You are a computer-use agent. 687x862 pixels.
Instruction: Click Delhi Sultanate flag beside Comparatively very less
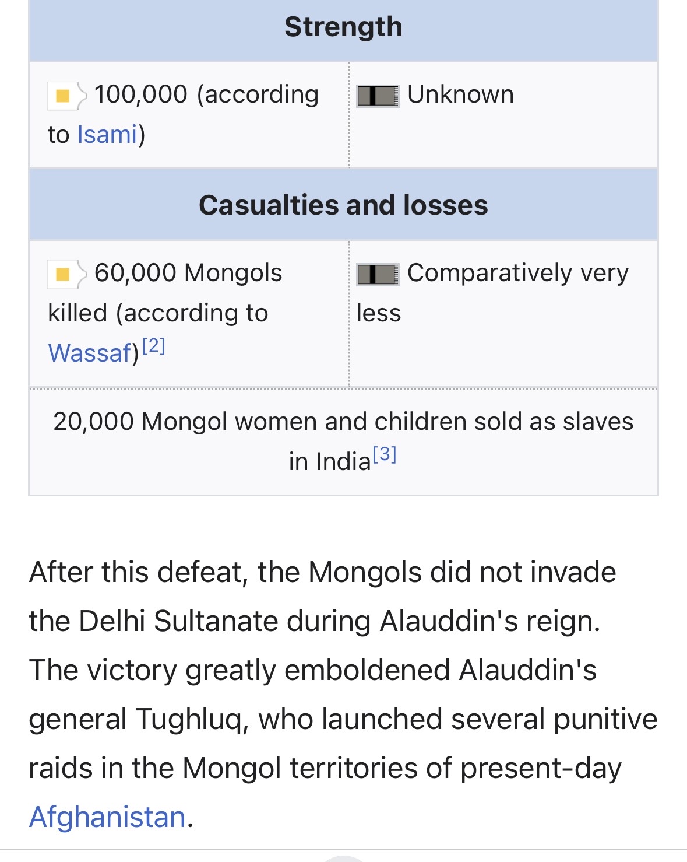pos(378,274)
